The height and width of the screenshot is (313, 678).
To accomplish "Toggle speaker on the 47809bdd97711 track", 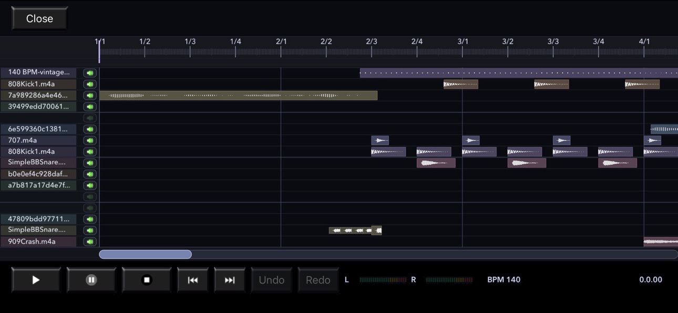I will (90, 219).
